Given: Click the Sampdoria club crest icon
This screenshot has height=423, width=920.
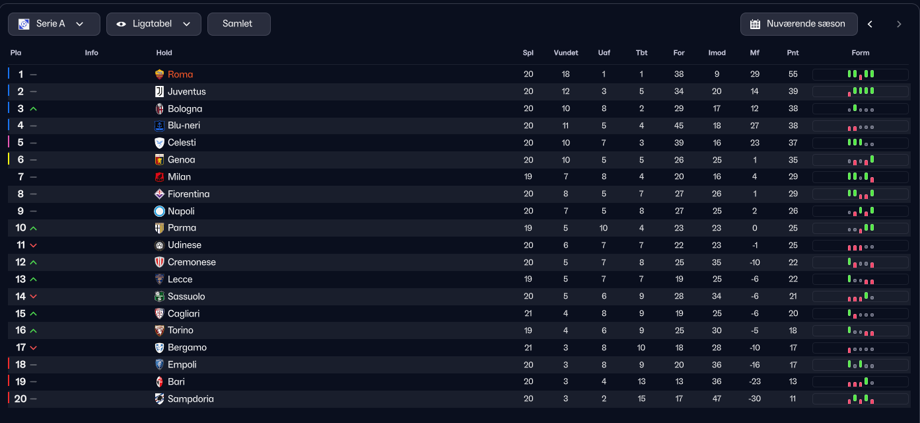Looking at the screenshot, I should click(159, 399).
